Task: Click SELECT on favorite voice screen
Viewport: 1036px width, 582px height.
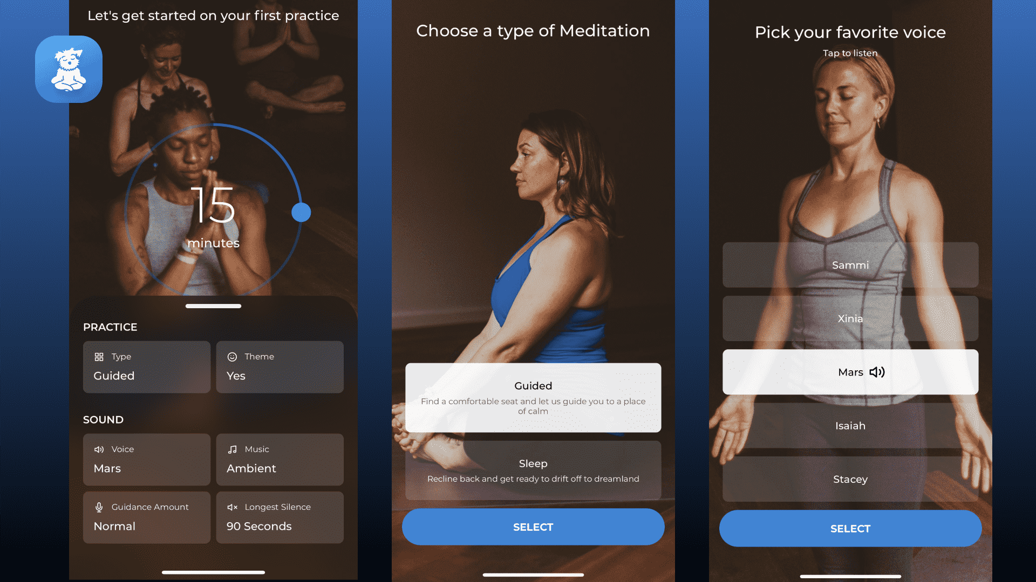Action: pyautogui.click(x=850, y=529)
